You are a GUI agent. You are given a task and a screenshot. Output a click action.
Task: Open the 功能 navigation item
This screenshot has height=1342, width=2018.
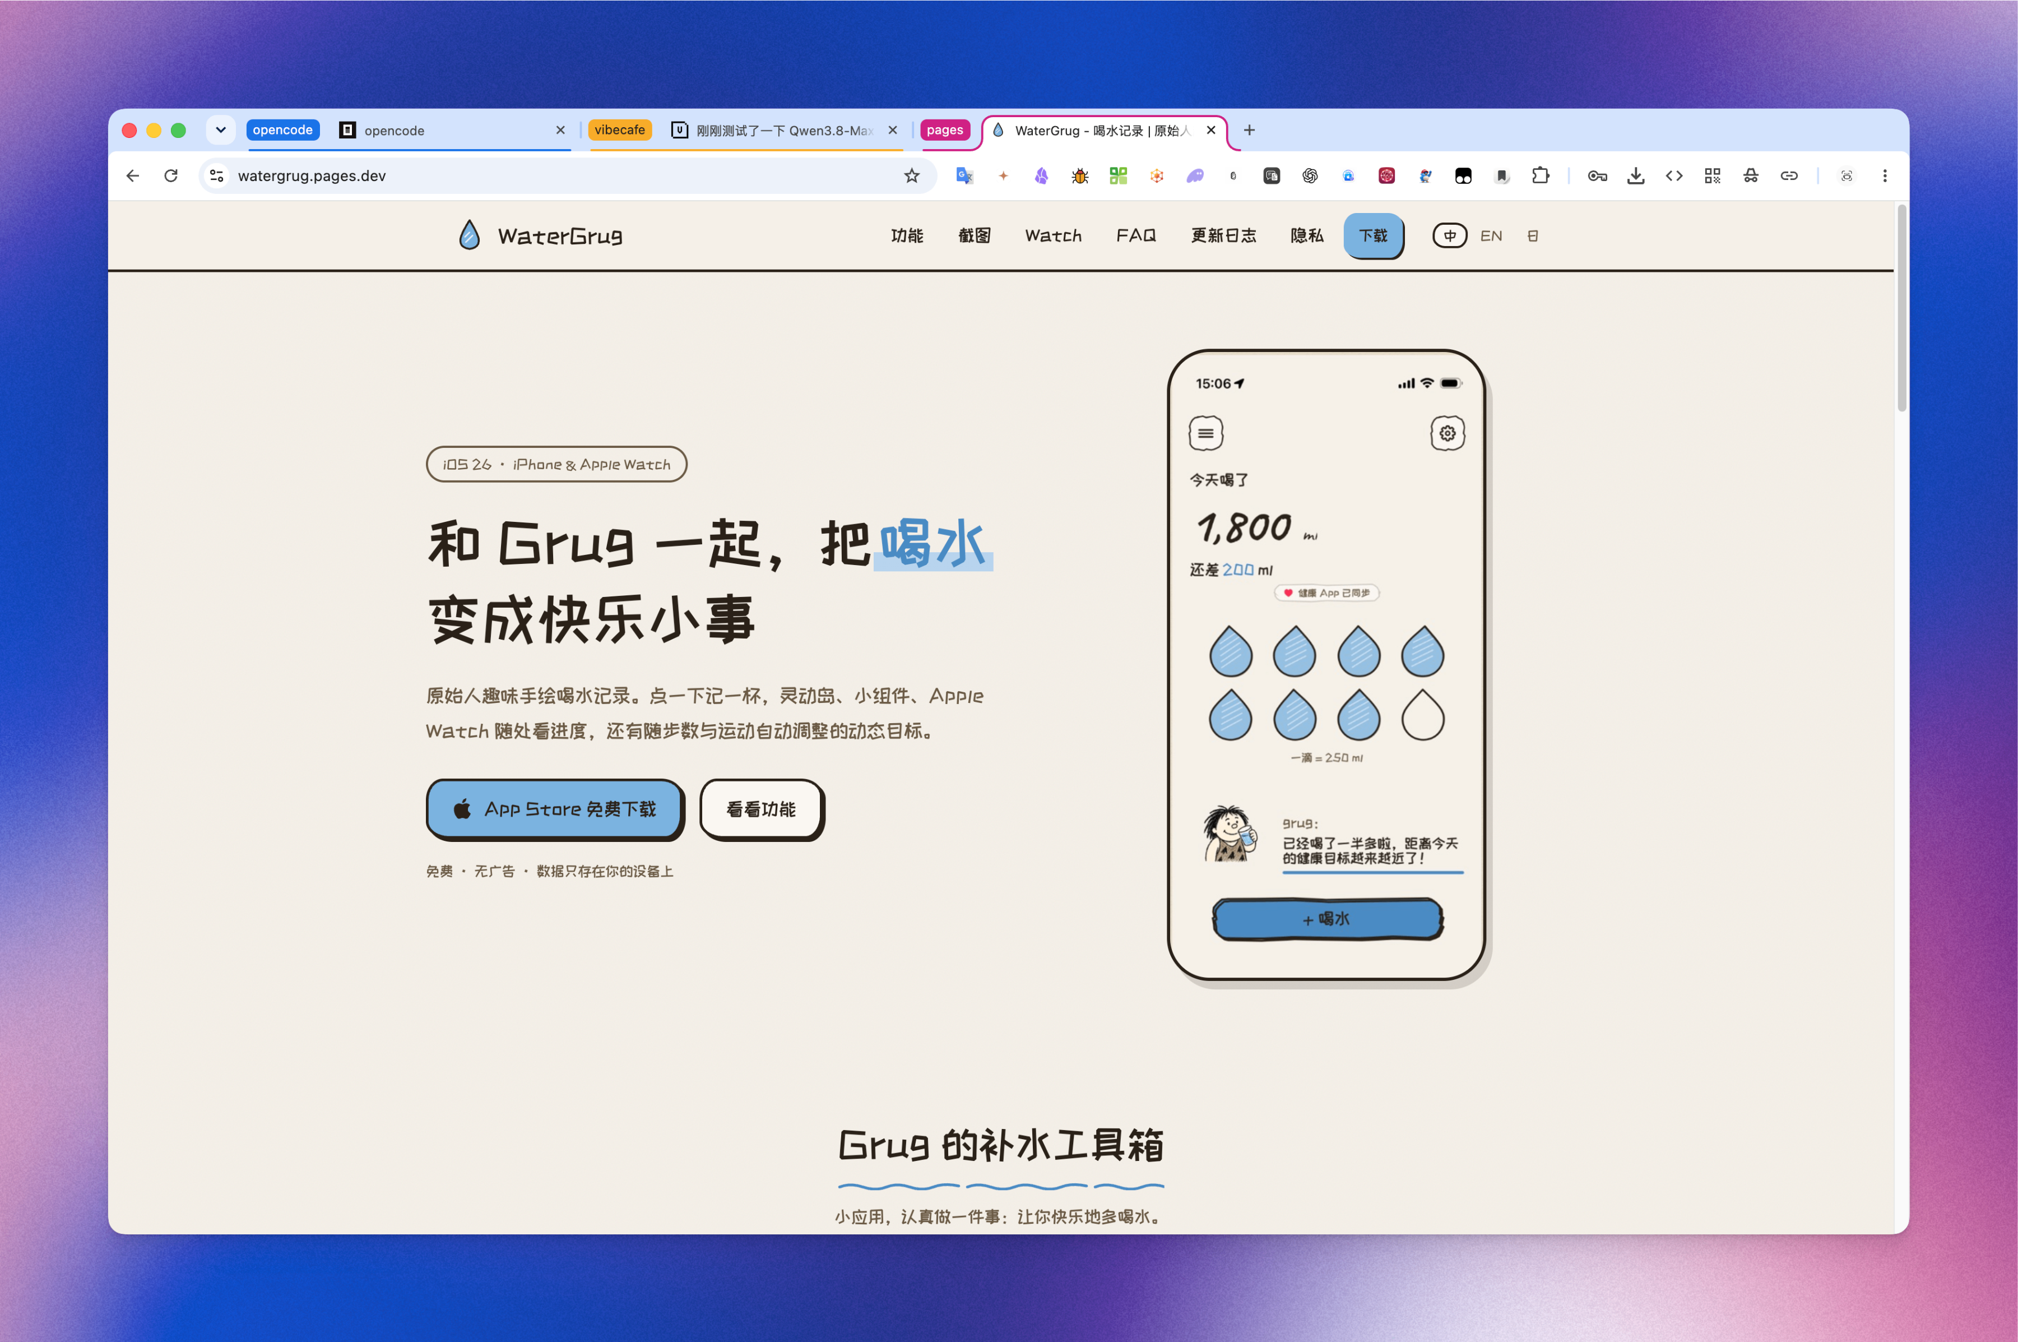(x=907, y=235)
